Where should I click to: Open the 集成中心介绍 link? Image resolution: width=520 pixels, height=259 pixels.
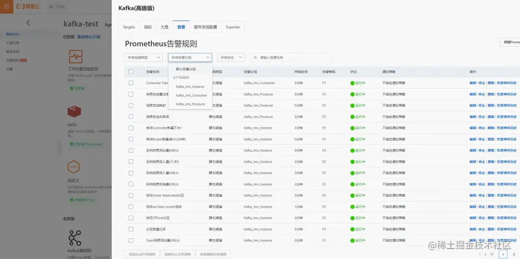[x=88, y=37]
